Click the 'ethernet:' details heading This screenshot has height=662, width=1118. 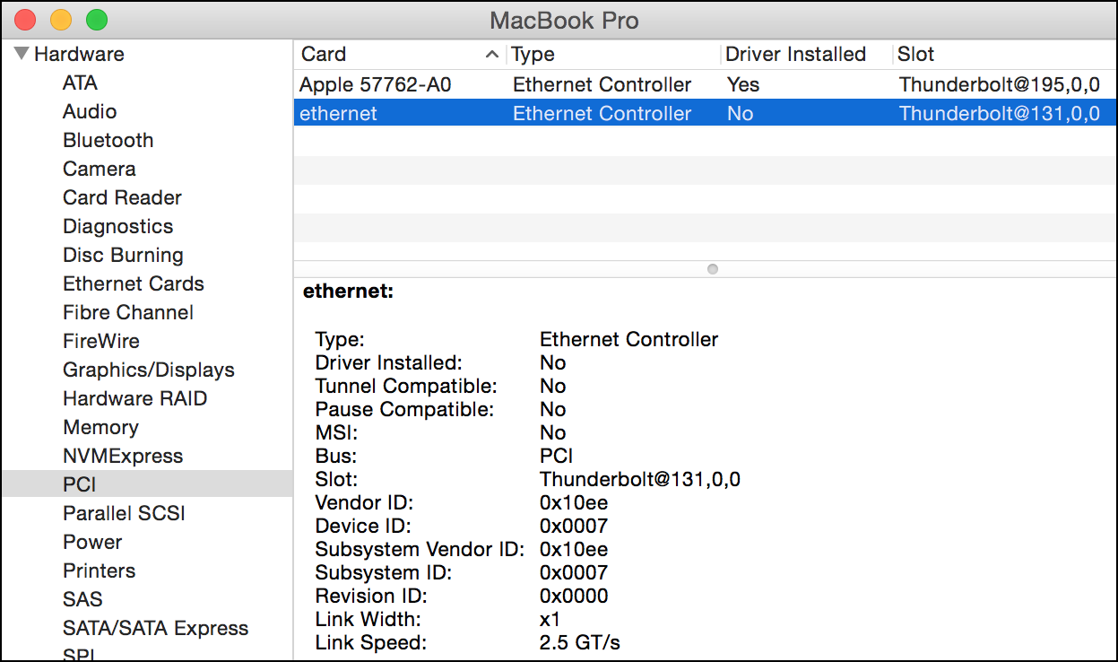(348, 292)
